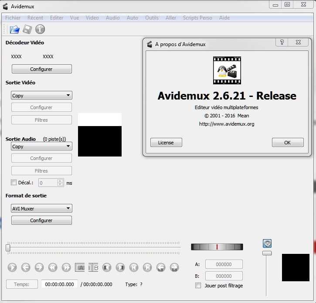Seek to the next black frame

[120, 267]
